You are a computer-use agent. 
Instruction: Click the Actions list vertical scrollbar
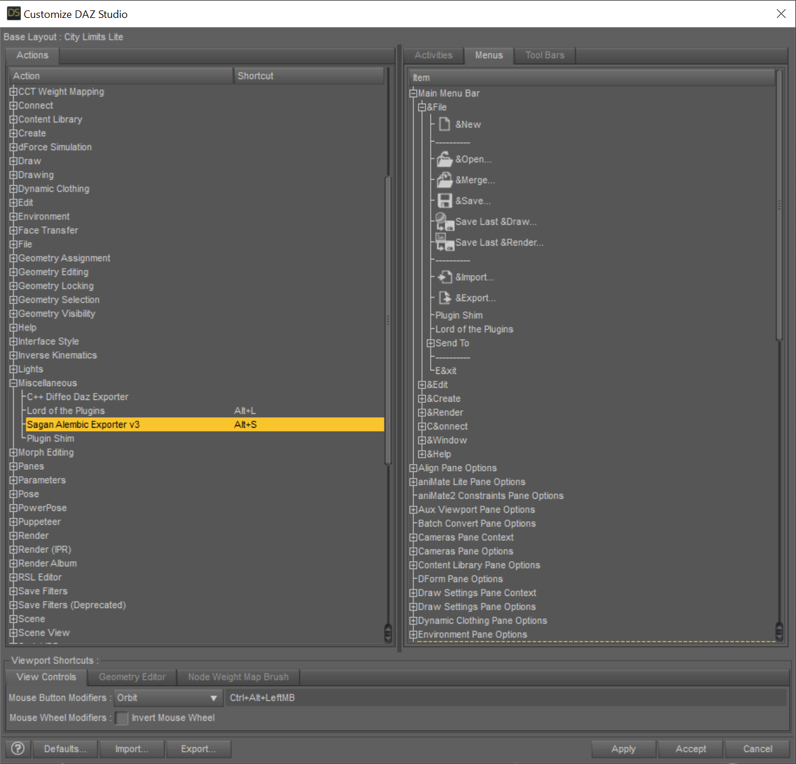click(x=388, y=321)
